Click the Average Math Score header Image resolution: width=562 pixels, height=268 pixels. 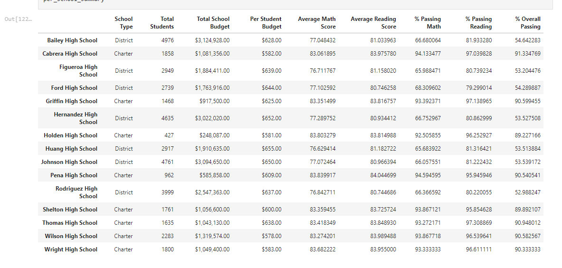tap(317, 23)
